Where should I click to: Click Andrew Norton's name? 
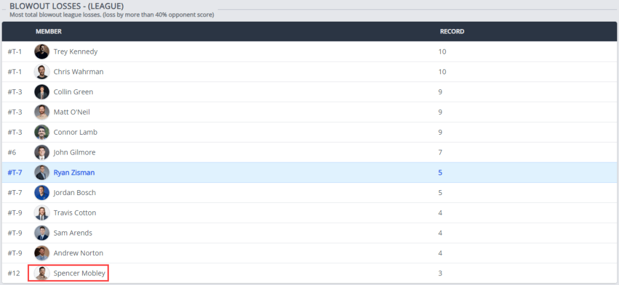(x=78, y=253)
